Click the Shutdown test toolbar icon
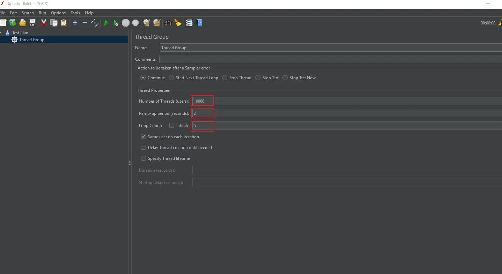Viewport: 502px width, 274px height. click(135, 23)
